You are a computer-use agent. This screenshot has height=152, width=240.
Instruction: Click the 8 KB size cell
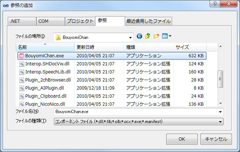(x=199, y=88)
